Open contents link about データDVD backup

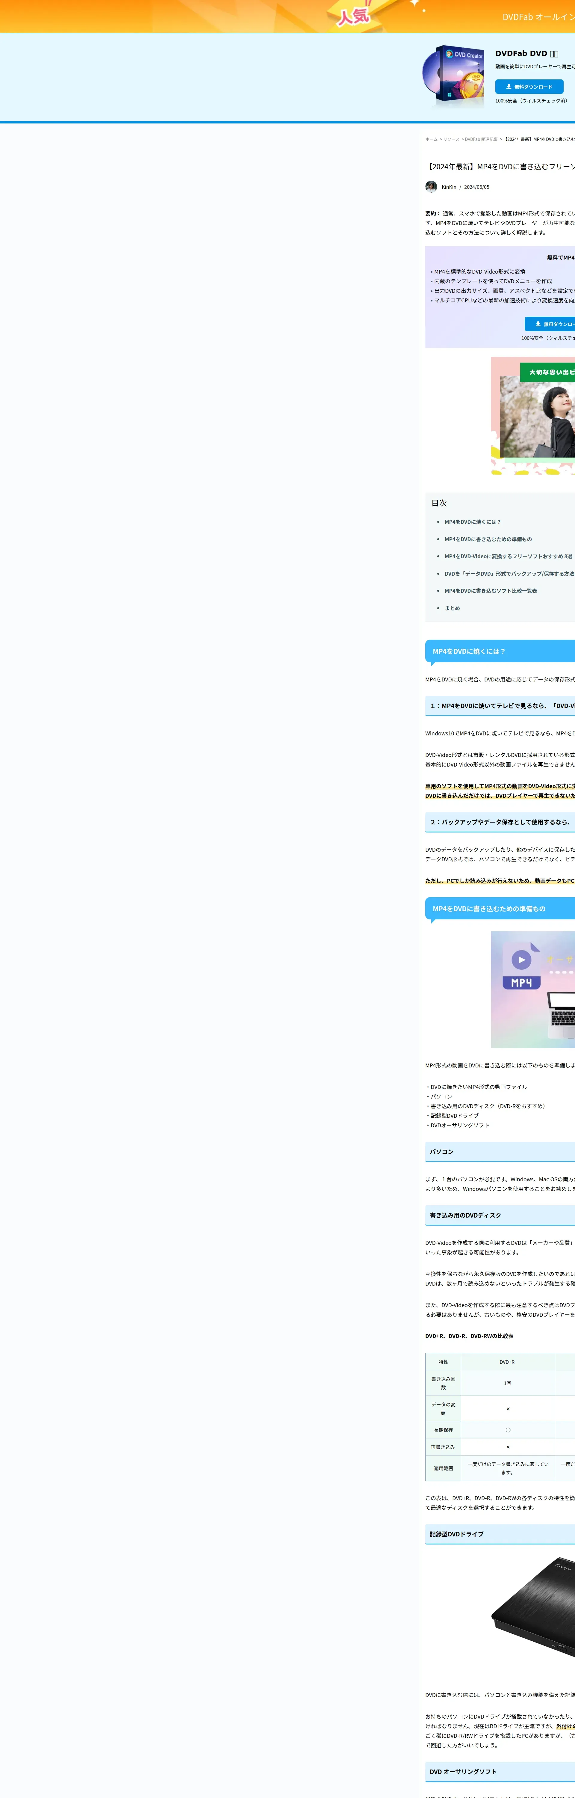pos(509,574)
